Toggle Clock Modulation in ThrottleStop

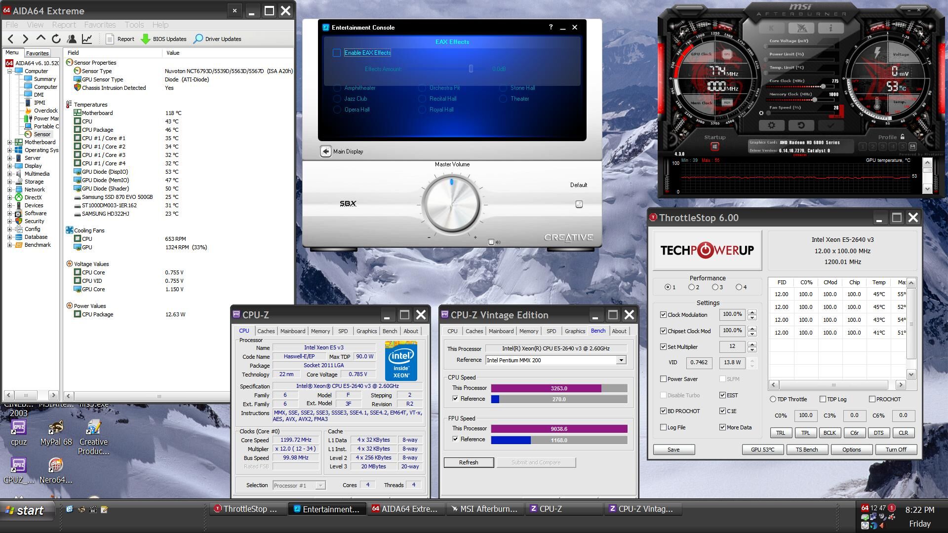663,314
